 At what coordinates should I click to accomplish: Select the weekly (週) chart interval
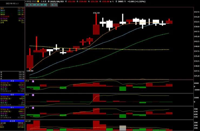pyautogui.click(x=52, y=5)
